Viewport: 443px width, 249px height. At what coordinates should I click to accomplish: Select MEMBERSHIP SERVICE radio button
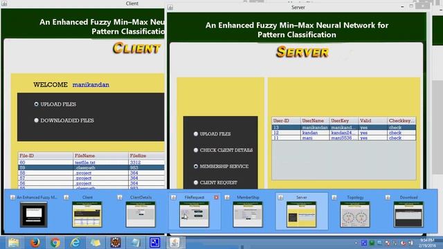[196, 166]
